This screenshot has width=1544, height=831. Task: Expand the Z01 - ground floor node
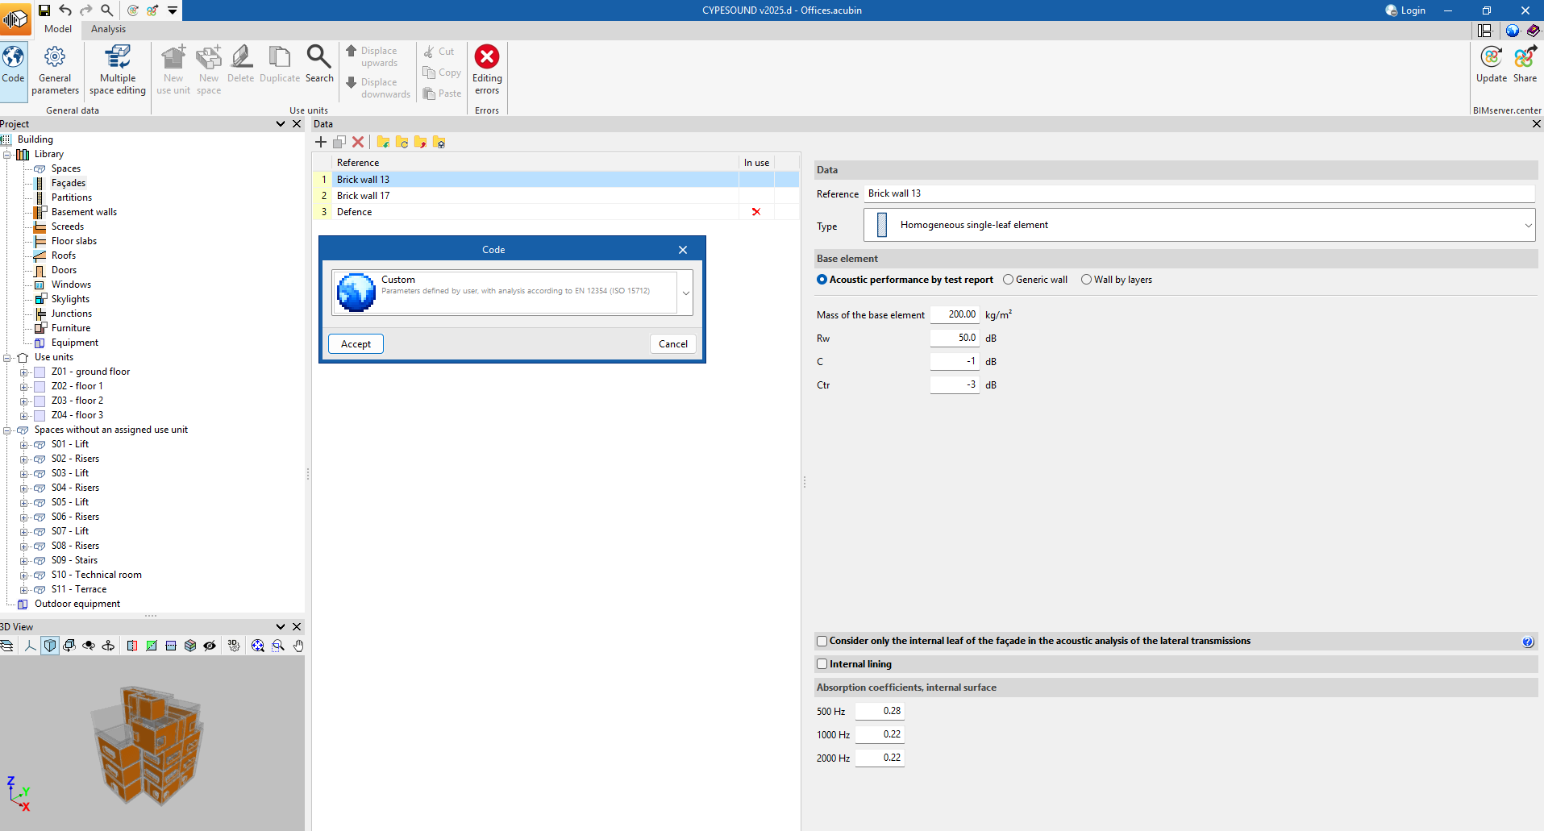[23, 372]
